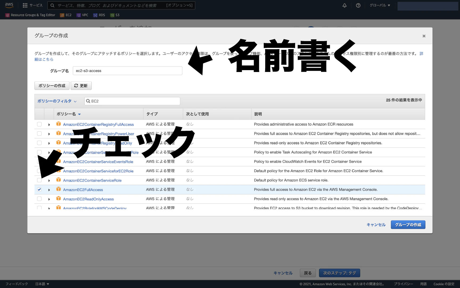The image size is (460, 288).
Task: Click policy icon beside AmazonEC2ContainerServiceRole
Action: (x=59, y=180)
